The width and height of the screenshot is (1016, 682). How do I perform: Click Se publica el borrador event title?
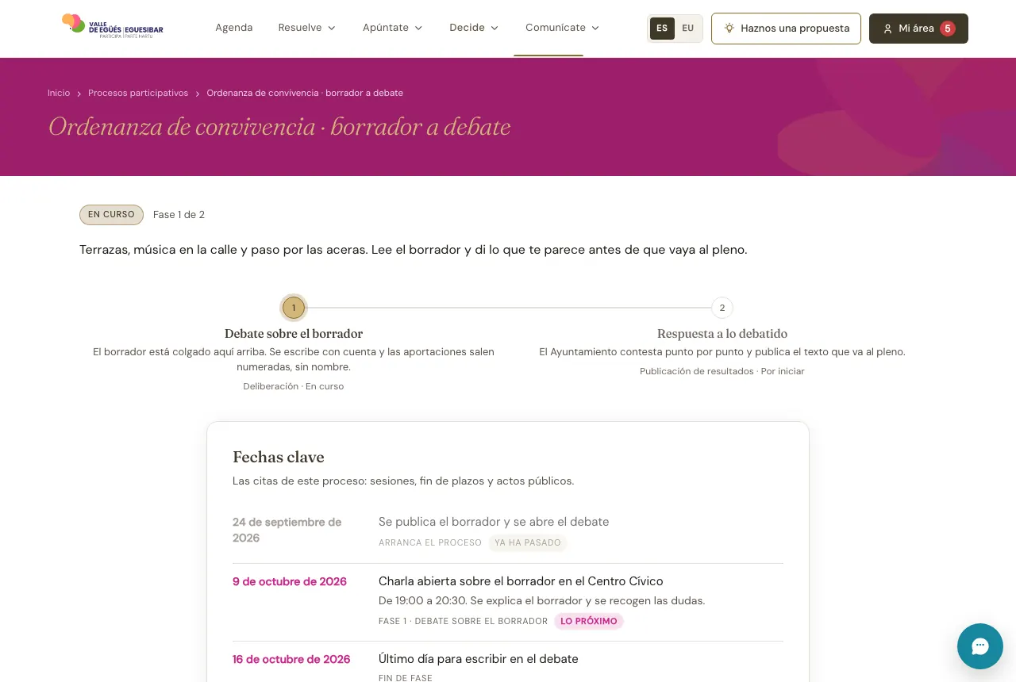pos(494,522)
